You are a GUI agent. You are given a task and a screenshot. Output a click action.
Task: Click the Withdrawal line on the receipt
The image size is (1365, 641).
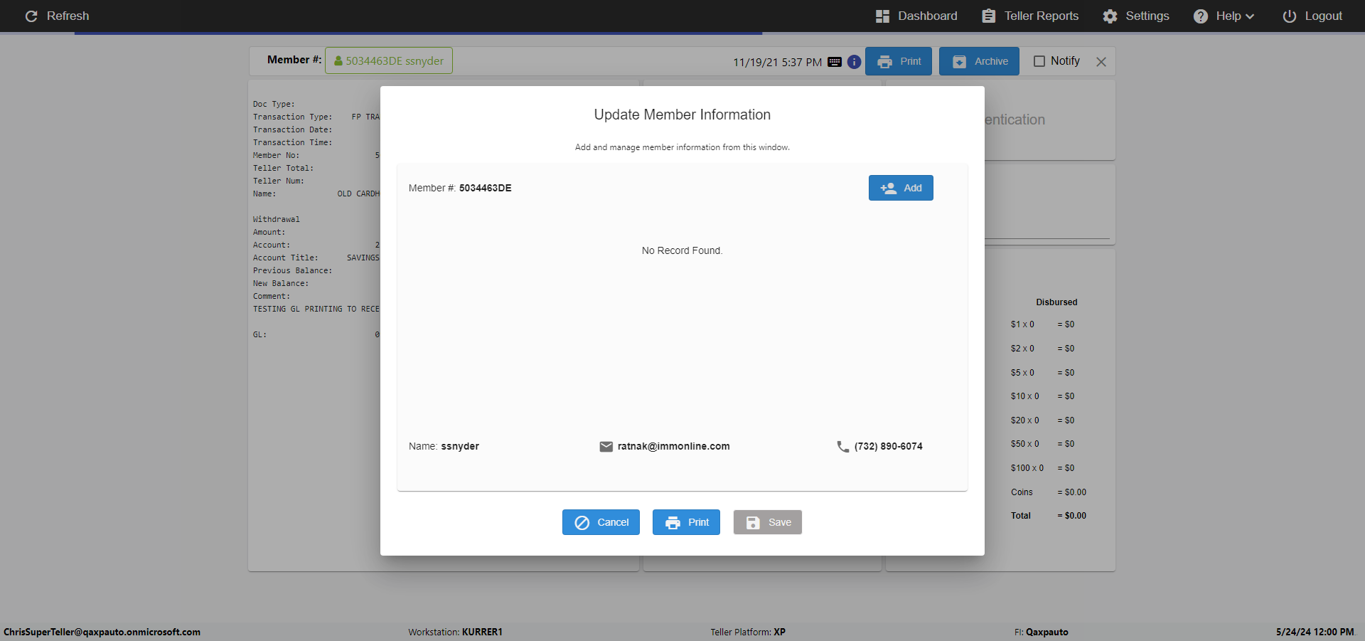click(x=277, y=219)
